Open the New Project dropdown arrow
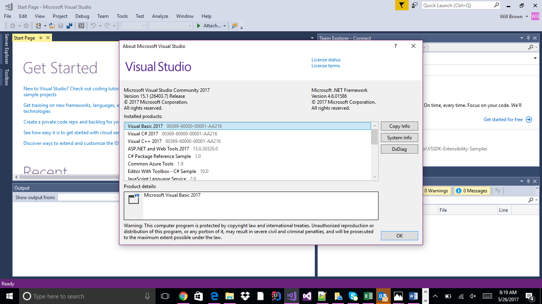The height and width of the screenshot is (304, 542). pyautogui.click(x=45, y=26)
